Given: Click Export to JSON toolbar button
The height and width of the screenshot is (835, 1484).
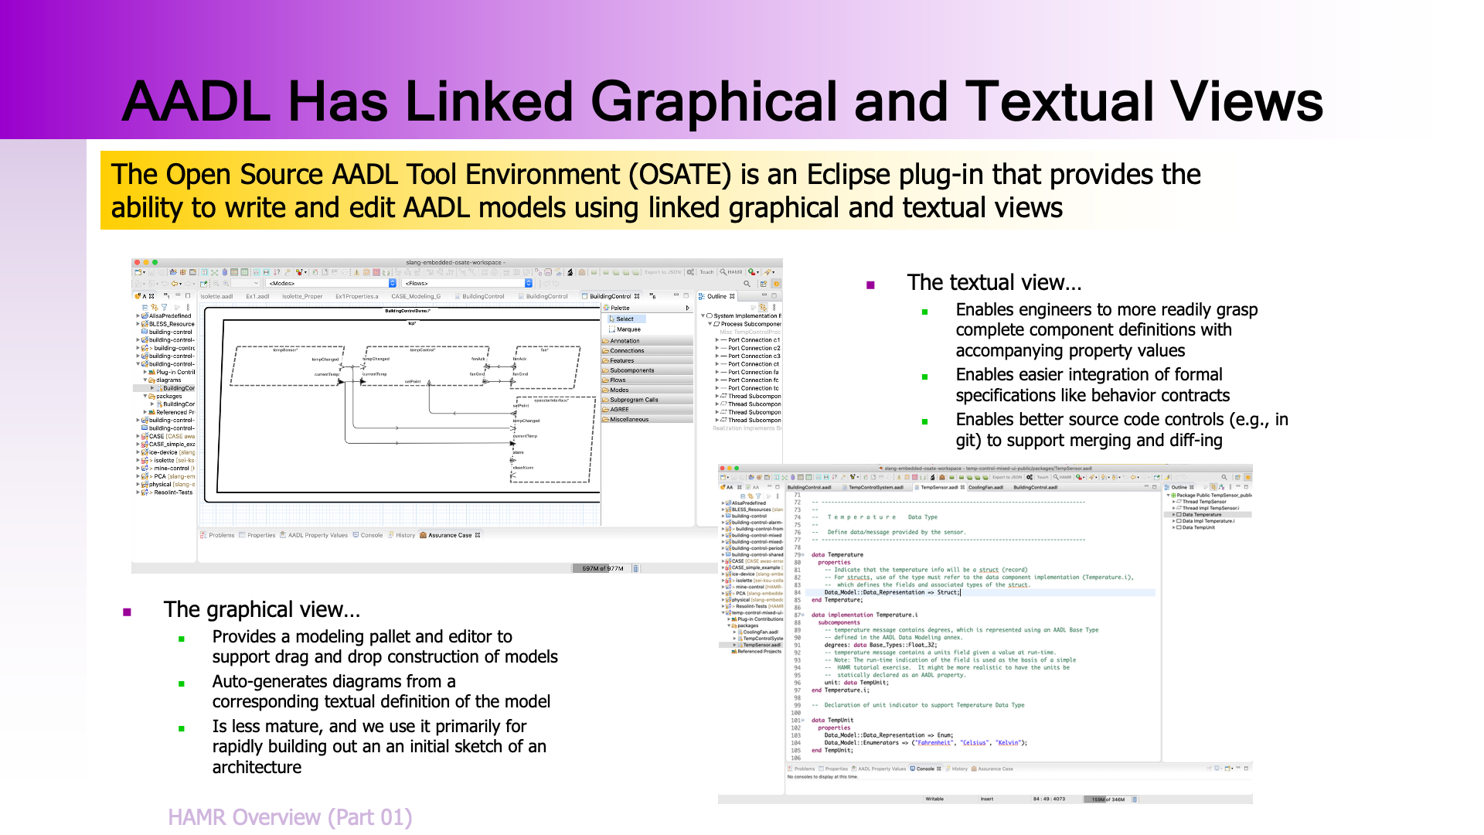Looking at the screenshot, I should click(662, 272).
